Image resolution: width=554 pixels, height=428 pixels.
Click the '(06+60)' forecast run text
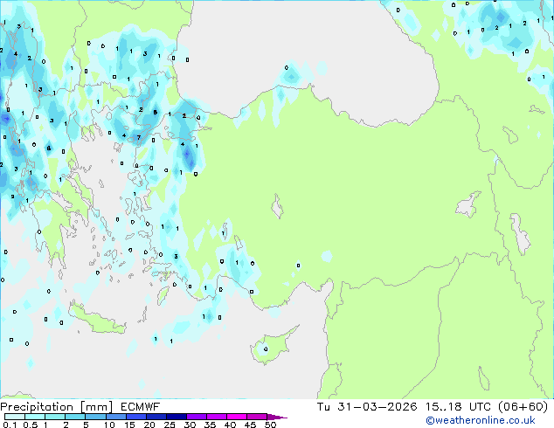[x=523, y=407]
